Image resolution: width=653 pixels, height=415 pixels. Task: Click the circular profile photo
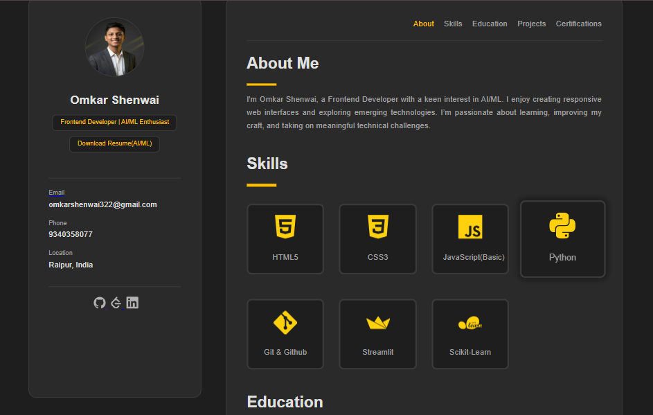(114, 47)
